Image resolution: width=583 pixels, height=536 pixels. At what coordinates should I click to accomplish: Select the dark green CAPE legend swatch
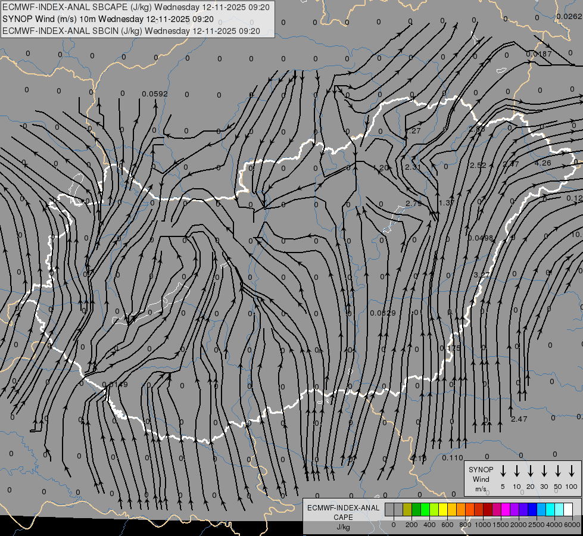416,509
